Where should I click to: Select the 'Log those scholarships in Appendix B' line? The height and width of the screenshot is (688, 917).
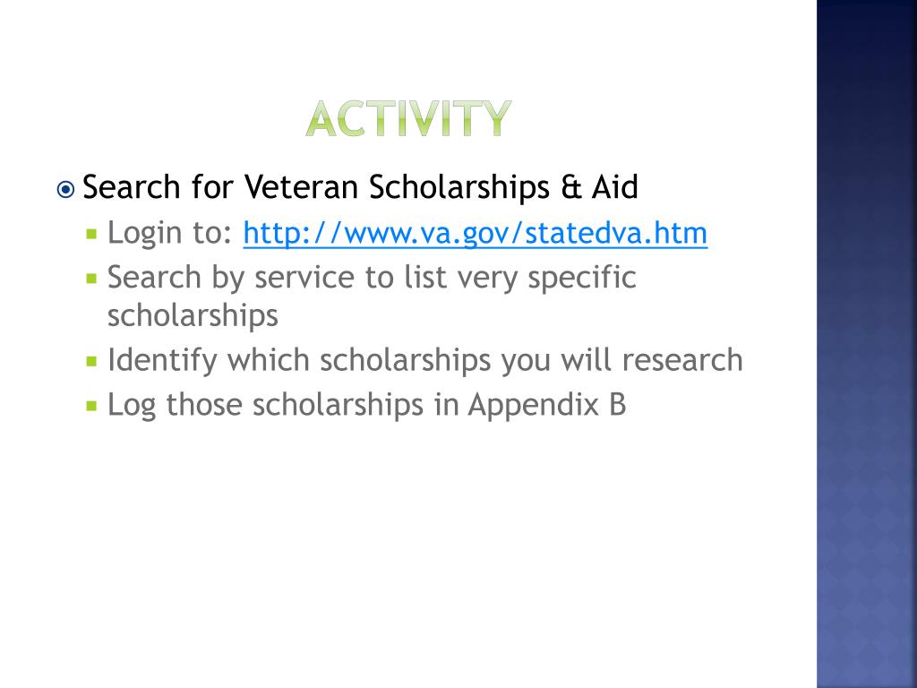(x=366, y=405)
